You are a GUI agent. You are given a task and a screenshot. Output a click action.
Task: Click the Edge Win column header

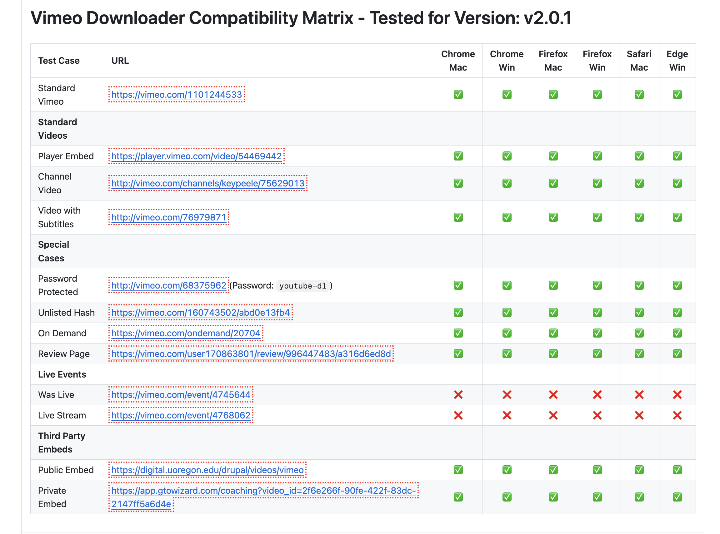click(x=677, y=61)
